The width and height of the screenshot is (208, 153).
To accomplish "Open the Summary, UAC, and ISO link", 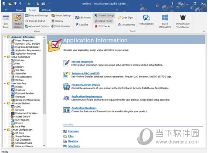I will [85, 73].
